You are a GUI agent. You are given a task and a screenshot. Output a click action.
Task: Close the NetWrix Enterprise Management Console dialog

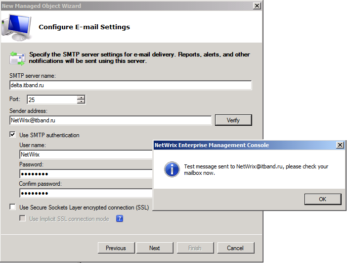[x=340, y=145]
